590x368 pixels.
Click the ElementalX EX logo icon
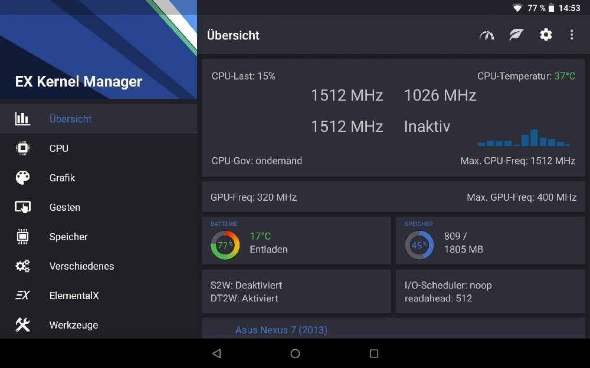pyautogui.click(x=22, y=295)
